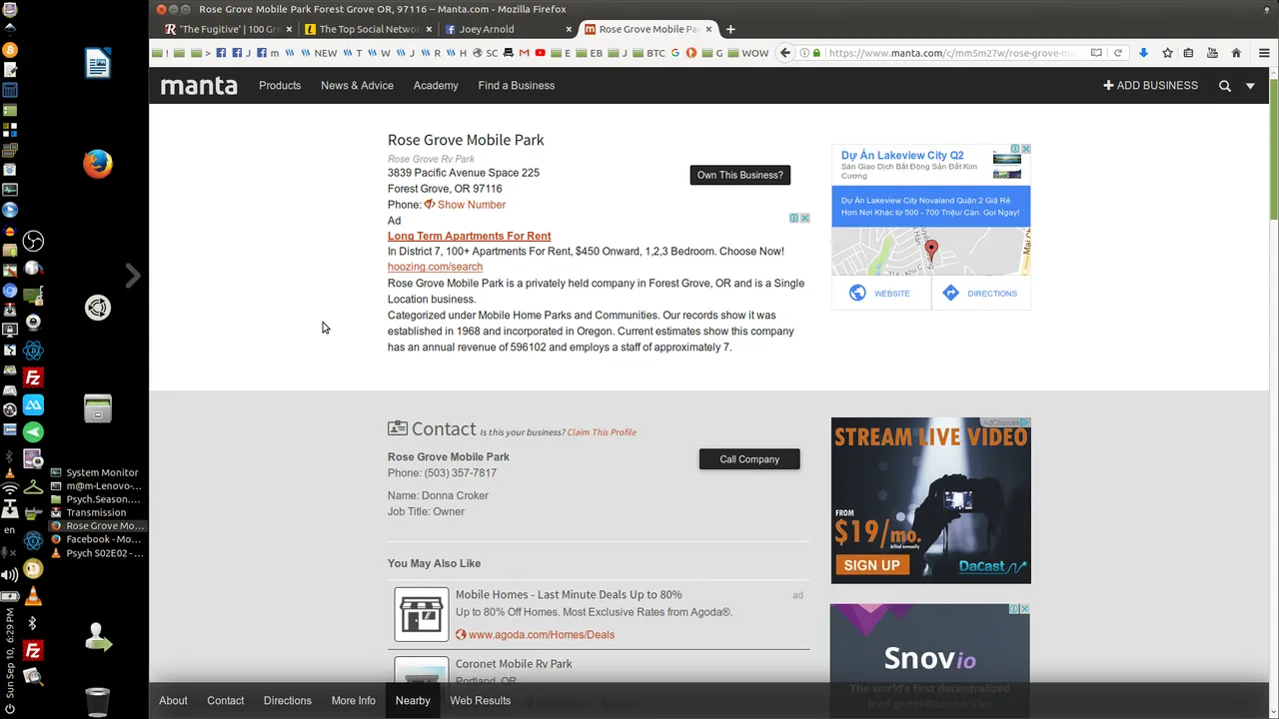Switch to System Monitor window

pyautogui.click(x=96, y=473)
